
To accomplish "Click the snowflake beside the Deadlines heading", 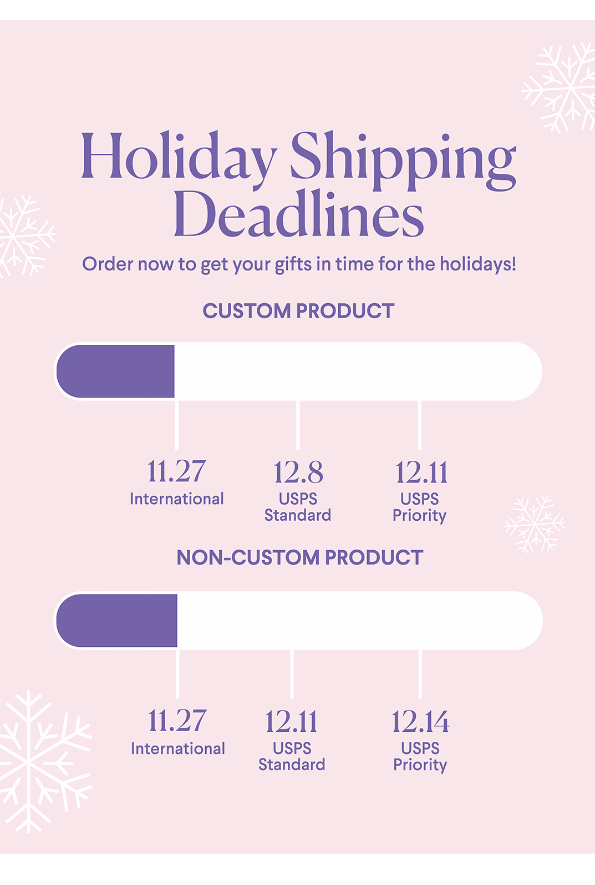I will pyautogui.click(x=26, y=236).
